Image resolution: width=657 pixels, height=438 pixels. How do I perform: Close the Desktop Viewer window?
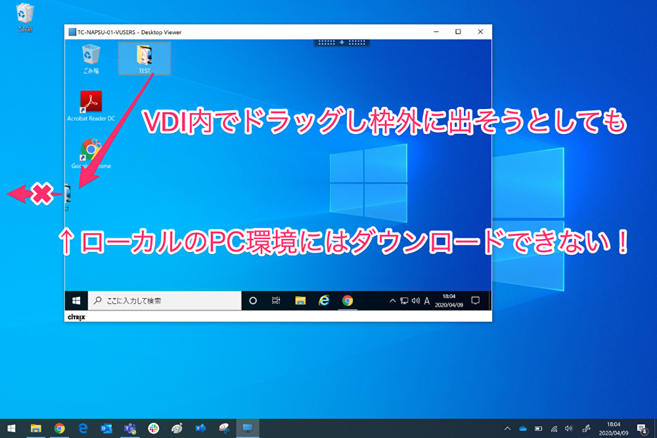coord(480,32)
